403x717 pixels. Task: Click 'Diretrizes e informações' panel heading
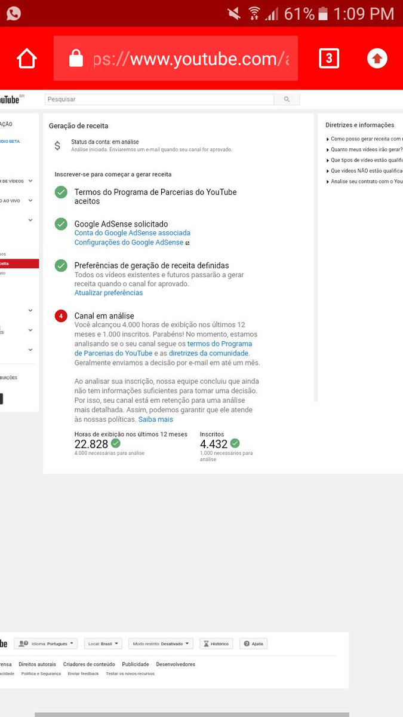(360, 125)
